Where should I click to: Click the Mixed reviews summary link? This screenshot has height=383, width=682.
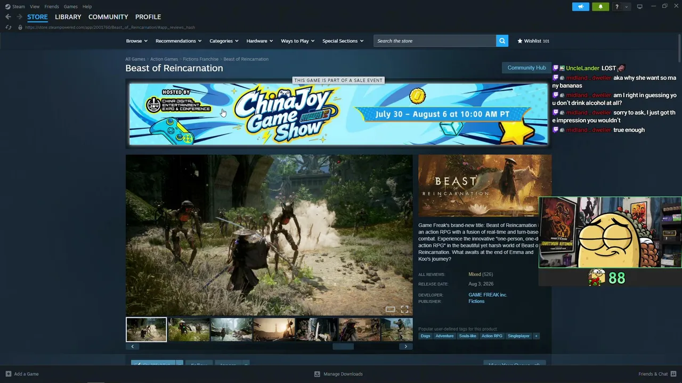coord(475,274)
